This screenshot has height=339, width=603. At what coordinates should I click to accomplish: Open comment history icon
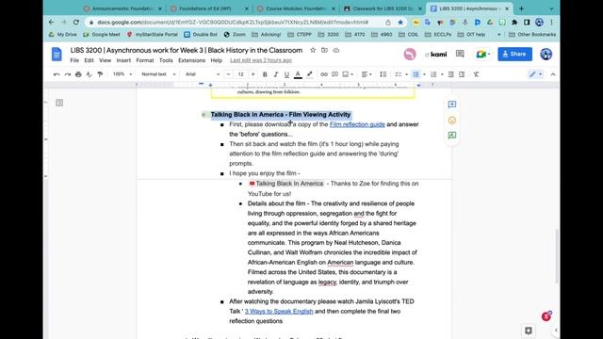460,54
